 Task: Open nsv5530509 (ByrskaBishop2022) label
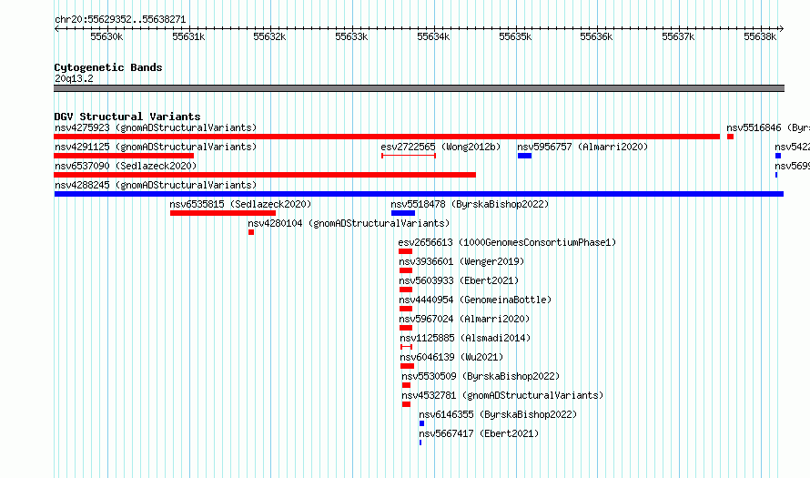click(481, 376)
